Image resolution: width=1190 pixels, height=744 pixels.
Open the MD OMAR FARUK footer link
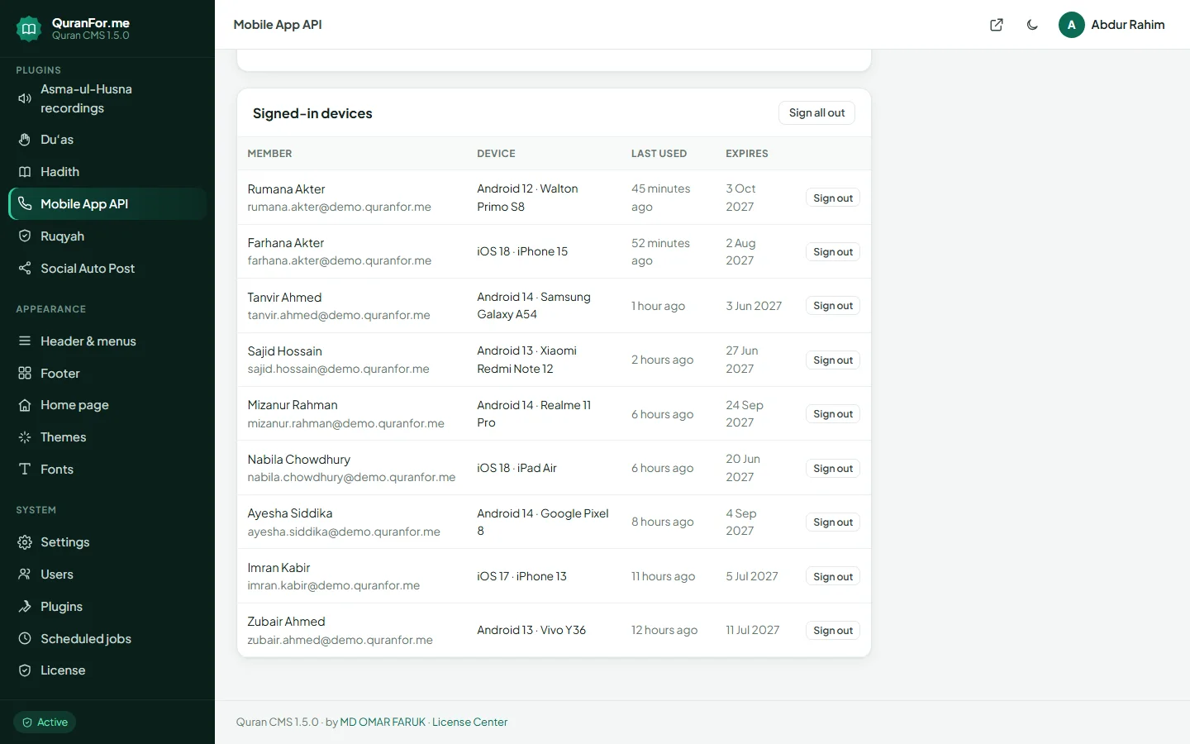(383, 723)
